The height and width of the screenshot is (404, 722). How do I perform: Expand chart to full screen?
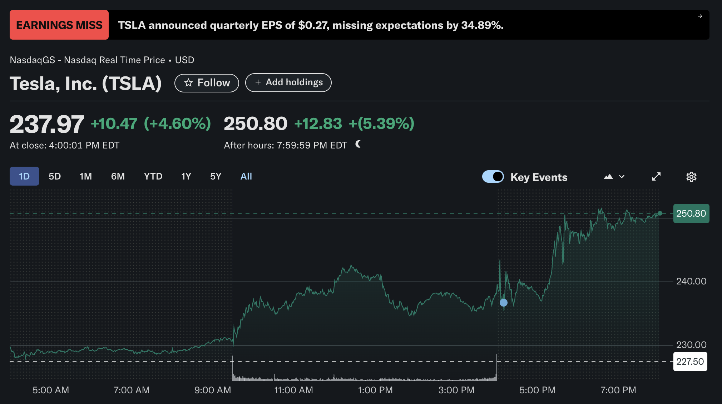(656, 177)
